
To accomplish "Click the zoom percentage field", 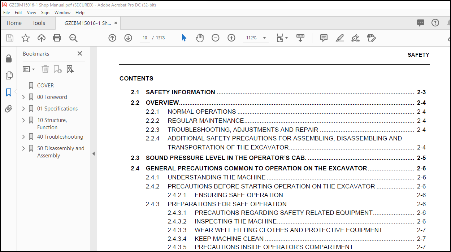I will point(252,38).
